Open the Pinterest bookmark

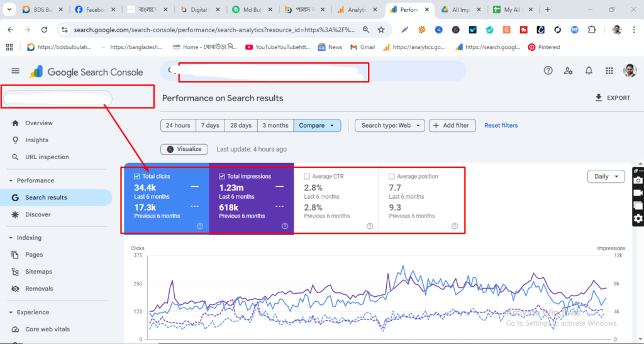(x=544, y=47)
